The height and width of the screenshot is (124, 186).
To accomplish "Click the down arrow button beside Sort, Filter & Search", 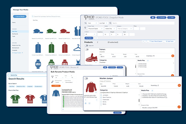I will 143,41.
